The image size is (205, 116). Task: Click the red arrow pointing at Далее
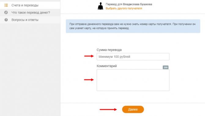(108, 110)
